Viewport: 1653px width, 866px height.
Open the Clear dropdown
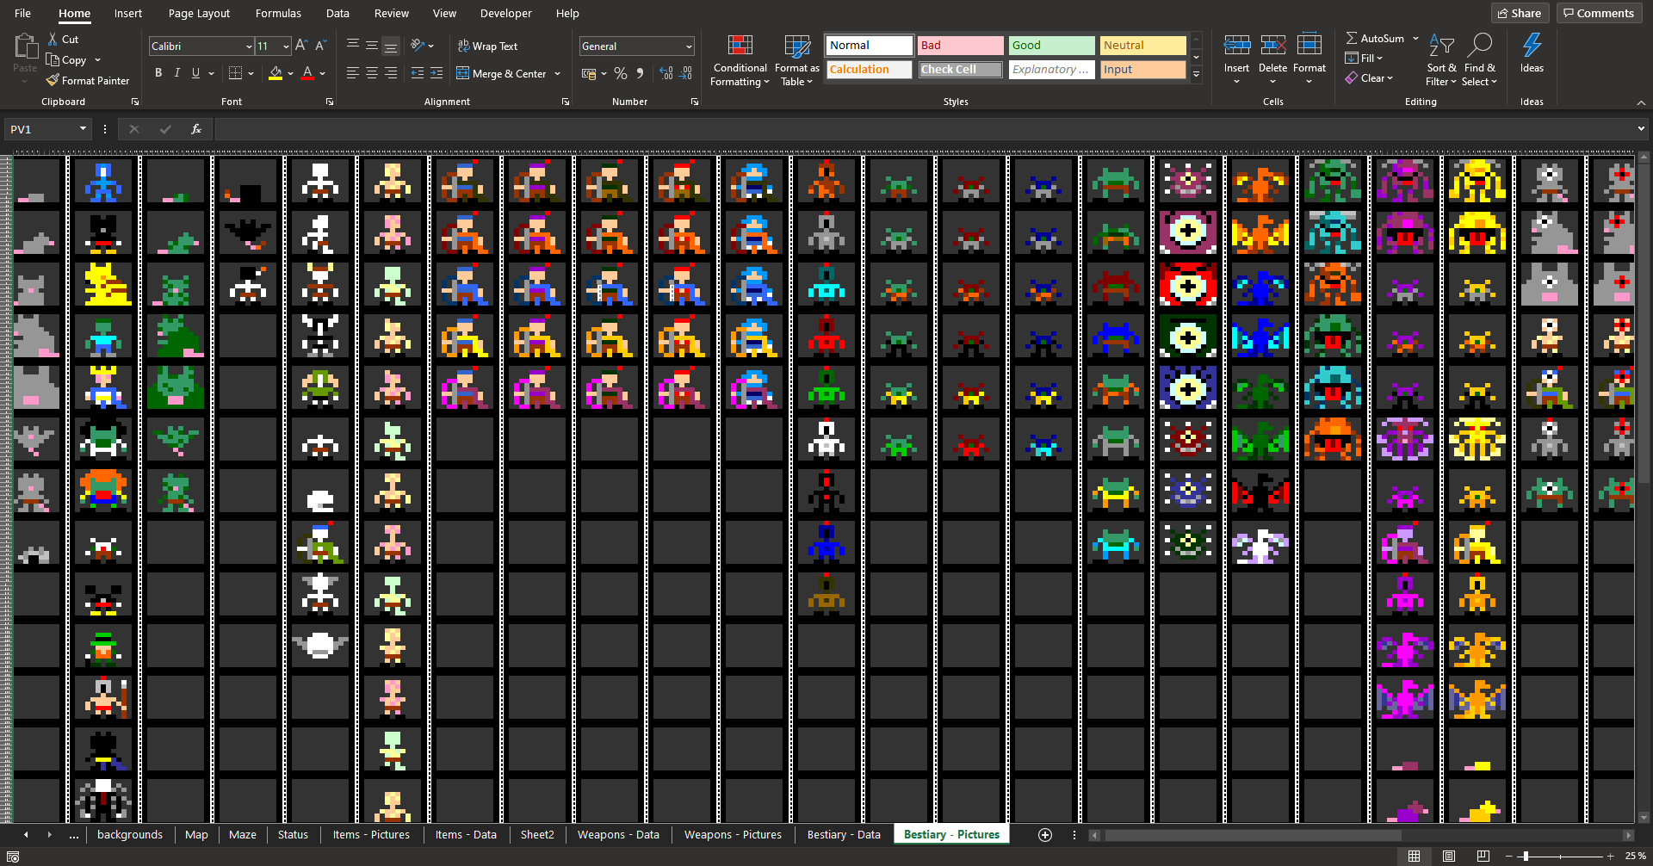click(x=1369, y=77)
